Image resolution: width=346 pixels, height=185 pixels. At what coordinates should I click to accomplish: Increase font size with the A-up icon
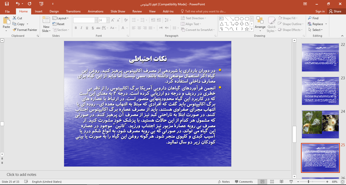tap(113, 20)
